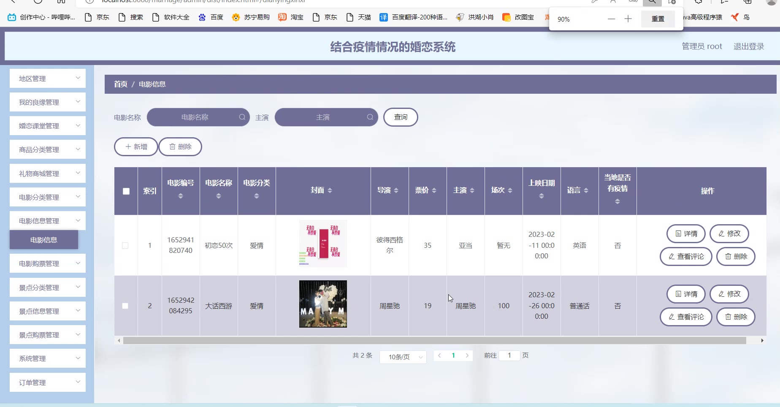Expand 电影分类管理 menu
This screenshot has width=780, height=407.
[x=48, y=197]
